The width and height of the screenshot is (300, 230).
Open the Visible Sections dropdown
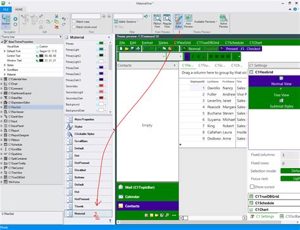point(126,21)
